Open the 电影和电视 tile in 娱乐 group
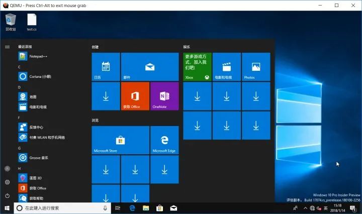This screenshot has height=214, width=362. [x=226, y=67]
